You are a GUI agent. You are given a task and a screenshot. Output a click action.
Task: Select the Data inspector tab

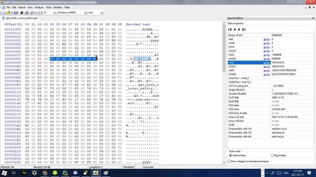(236, 24)
